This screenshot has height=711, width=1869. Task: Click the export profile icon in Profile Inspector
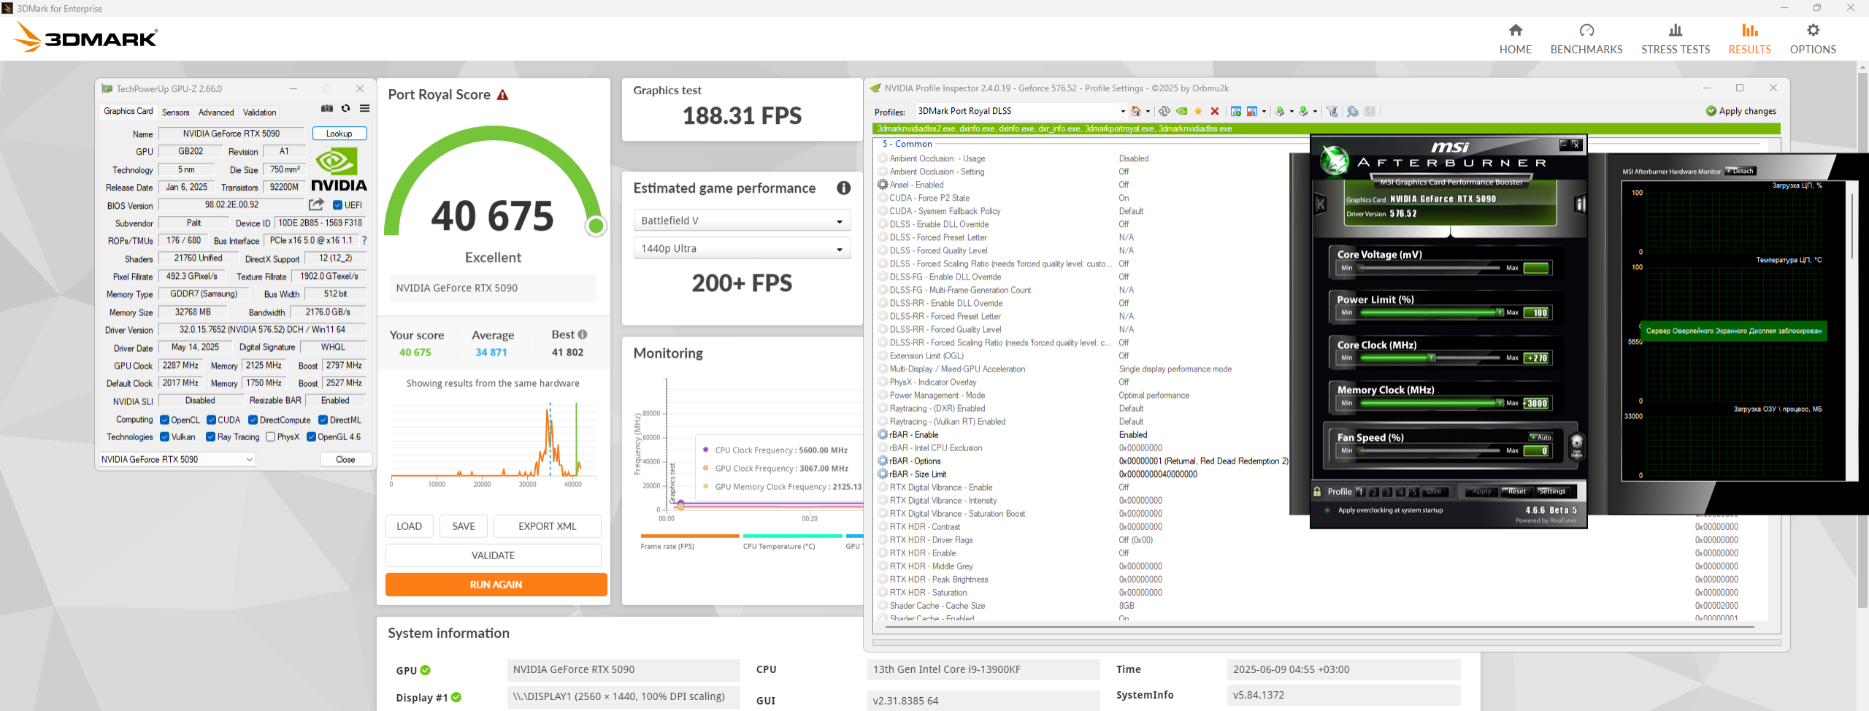pos(1280,112)
